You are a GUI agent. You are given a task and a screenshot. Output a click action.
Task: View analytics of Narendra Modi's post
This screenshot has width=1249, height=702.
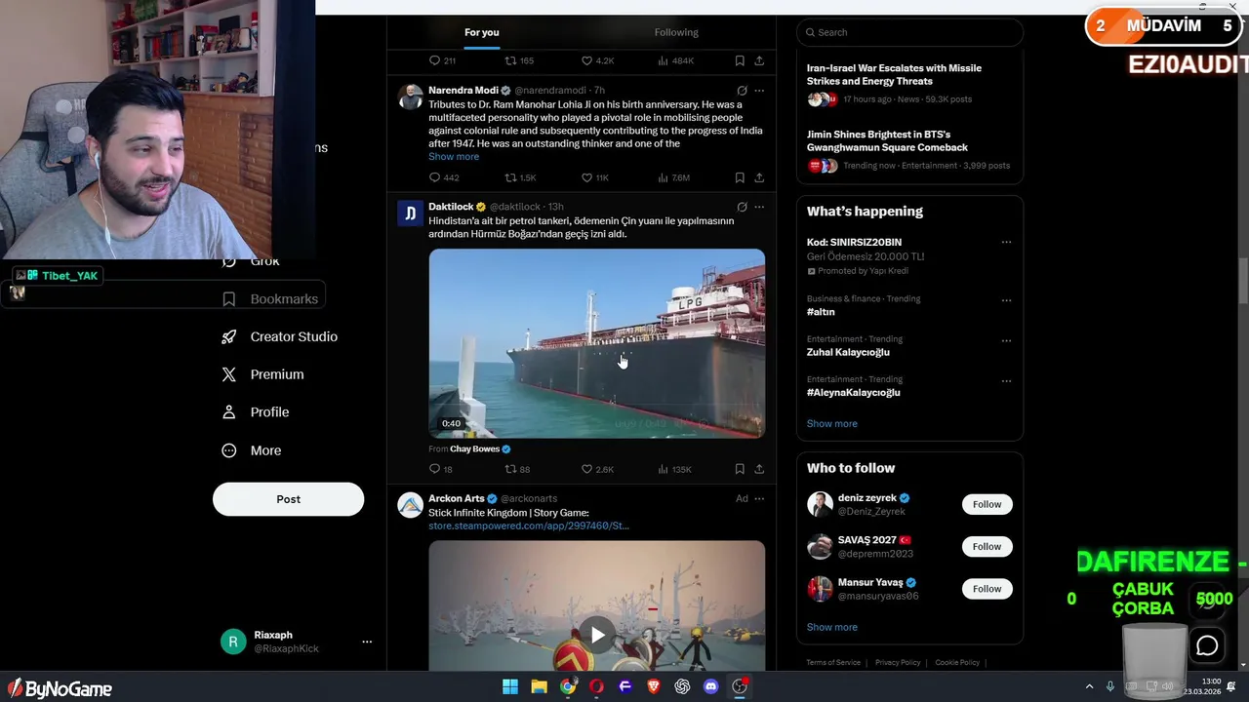673,177
